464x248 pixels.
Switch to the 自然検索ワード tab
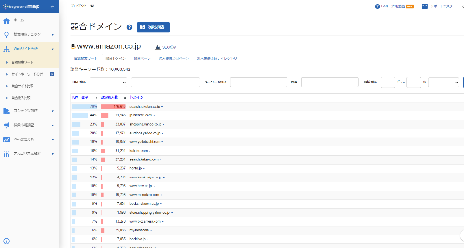[x=86, y=58]
